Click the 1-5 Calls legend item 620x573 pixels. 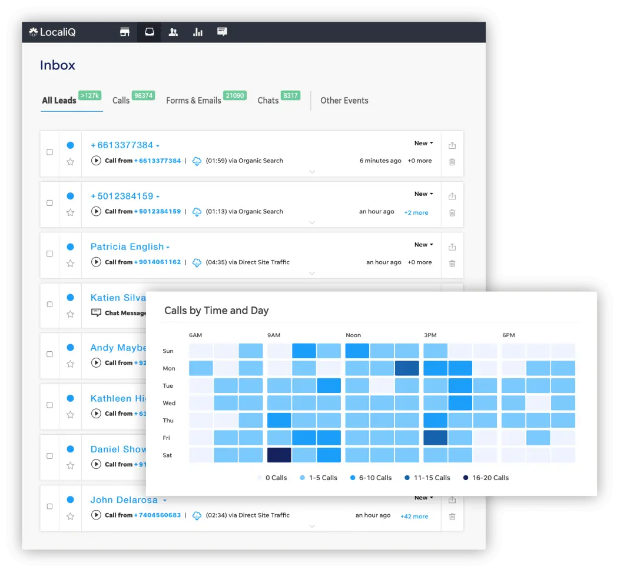tap(319, 478)
